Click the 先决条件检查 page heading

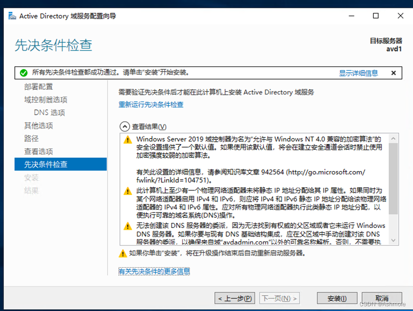tap(53, 45)
